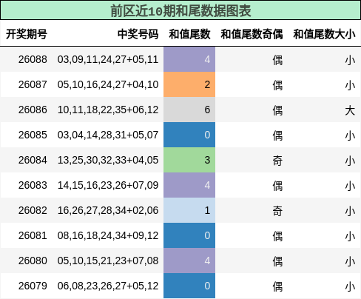
Task: Click issue number 26087
Action: tap(33, 84)
